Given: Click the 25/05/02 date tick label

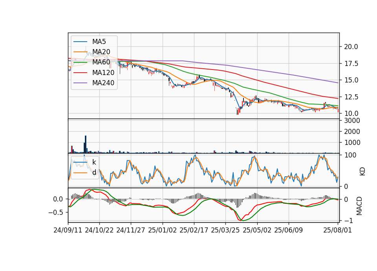Looking at the screenshot, I should (x=257, y=231).
